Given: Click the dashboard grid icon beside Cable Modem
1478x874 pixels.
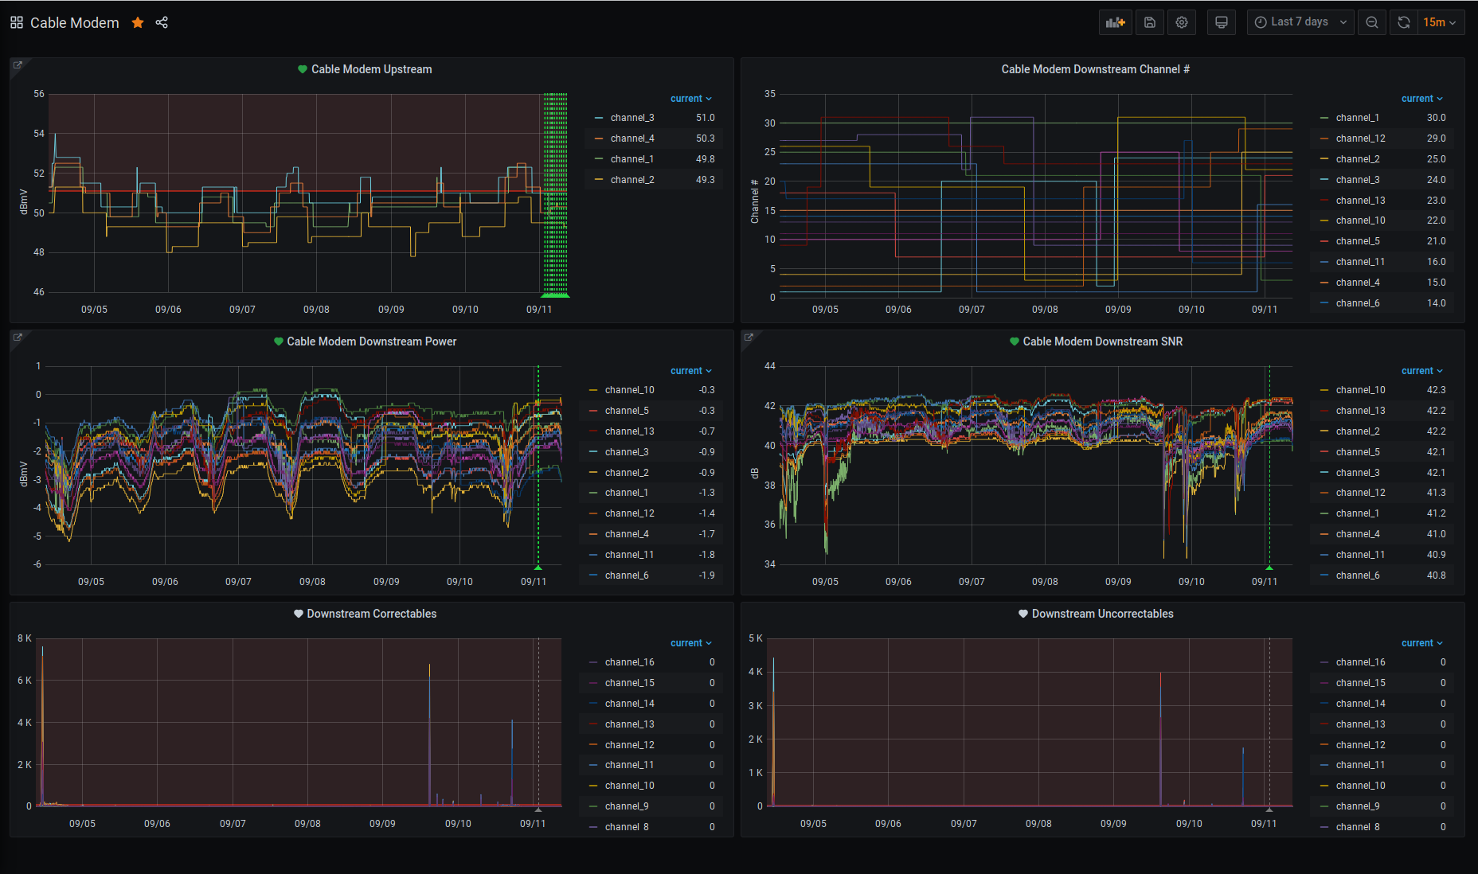Looking at the screenshot, I should (x=17, y=23).
